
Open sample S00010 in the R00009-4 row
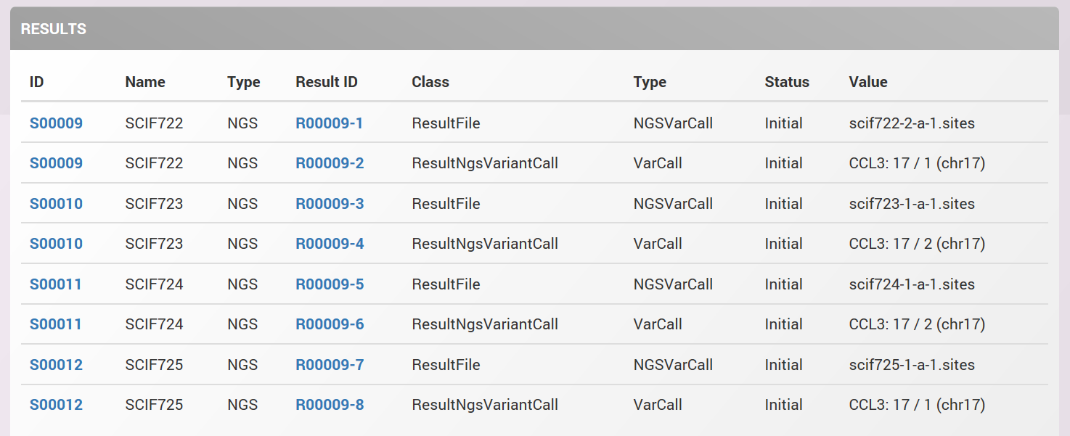56,244
